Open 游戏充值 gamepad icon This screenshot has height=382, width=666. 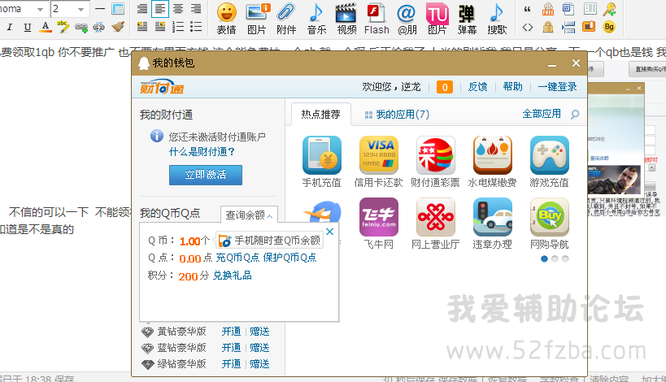pyautogui.click(x=549, y=155)
